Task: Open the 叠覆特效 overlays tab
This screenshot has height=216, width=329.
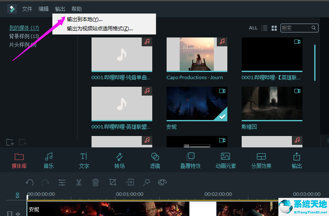Action: (190, 161)
